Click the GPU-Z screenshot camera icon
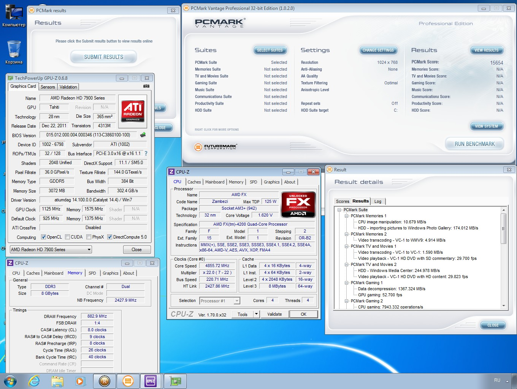The width and height of the screenshot is (517, 389). [146, 86]
